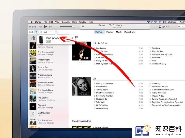Open the Window menu

[x=83, y=22]
